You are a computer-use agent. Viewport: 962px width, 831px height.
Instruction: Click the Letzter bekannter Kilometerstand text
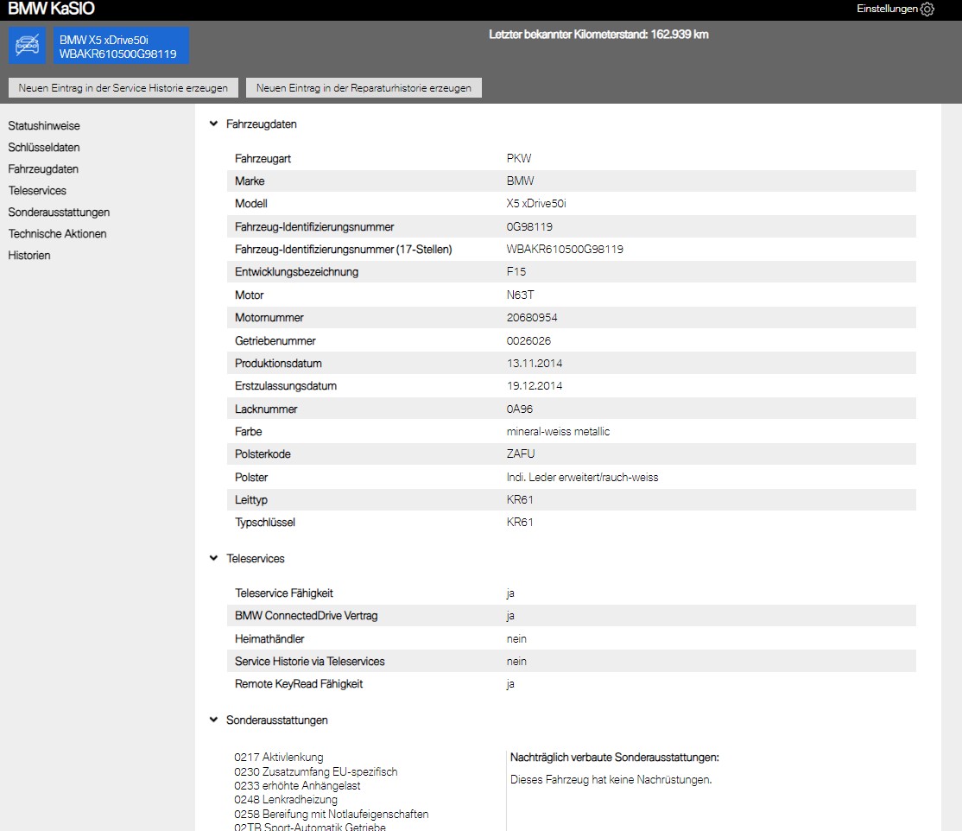point(598,35)
